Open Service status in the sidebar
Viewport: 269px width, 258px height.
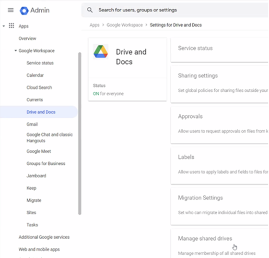point(40,63)
